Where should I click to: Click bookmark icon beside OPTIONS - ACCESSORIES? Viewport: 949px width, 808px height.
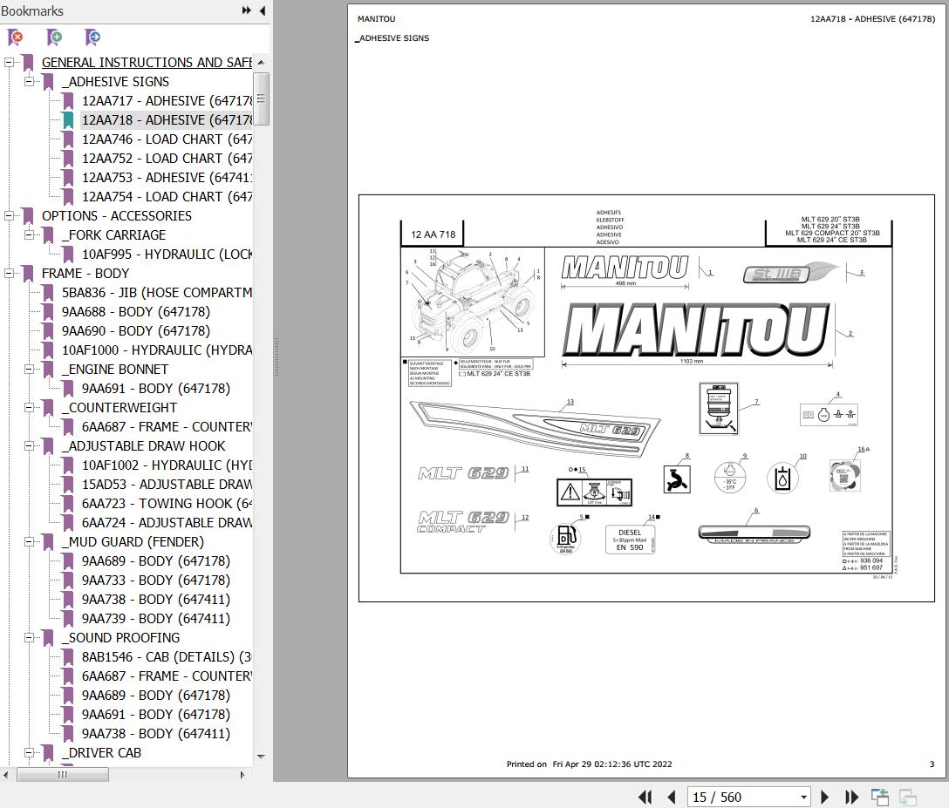click(28, 216)
